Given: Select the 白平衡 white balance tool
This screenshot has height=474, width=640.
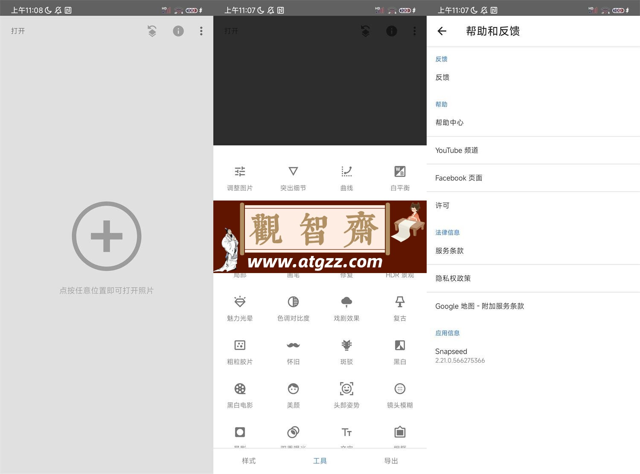Looking at the screenshot, I should click(x=400, y=179).
